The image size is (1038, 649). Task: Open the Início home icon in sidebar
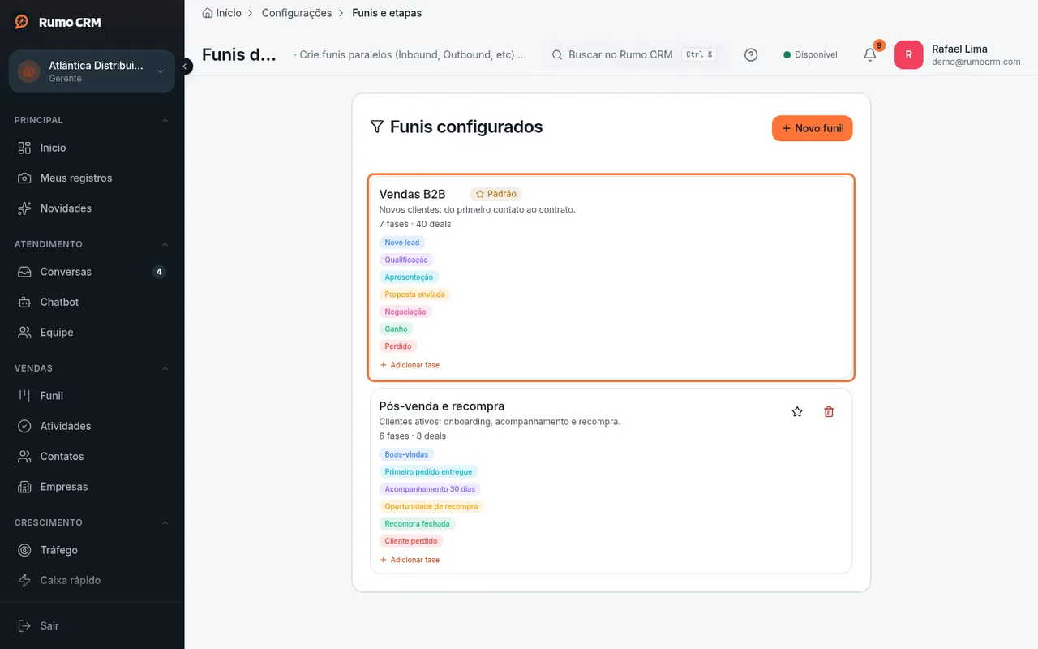point(25,148)
